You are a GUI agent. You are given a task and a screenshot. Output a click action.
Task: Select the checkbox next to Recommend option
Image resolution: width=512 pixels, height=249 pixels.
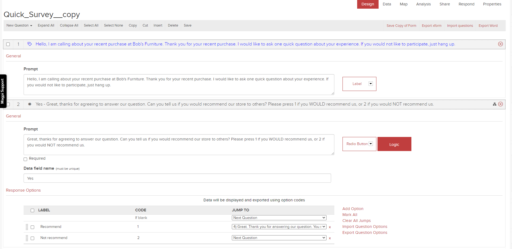pos(33,227)
